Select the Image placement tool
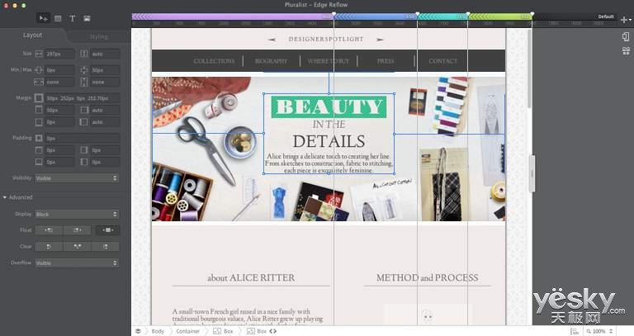This screenshot has height=336, width=634. tap(87, 19)
